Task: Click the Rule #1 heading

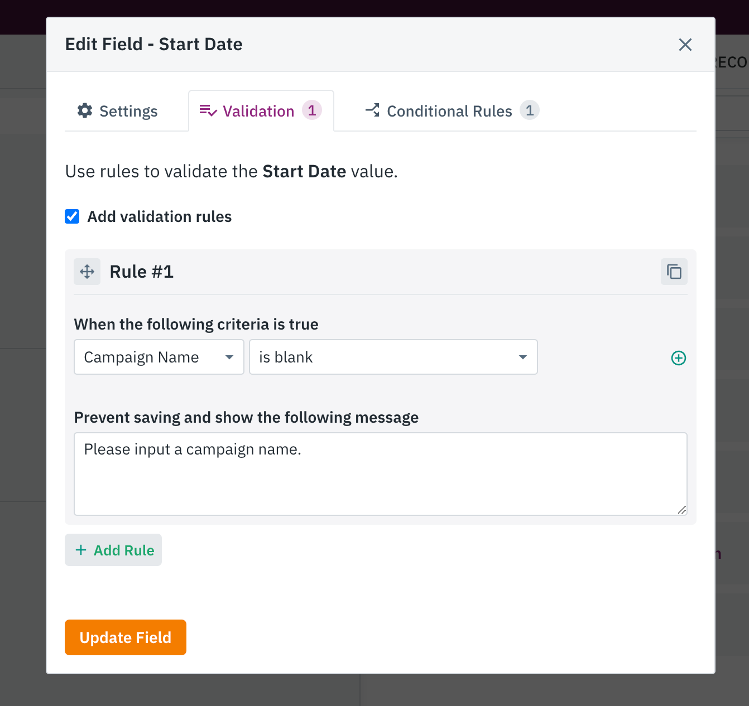Action: [142, 272]
